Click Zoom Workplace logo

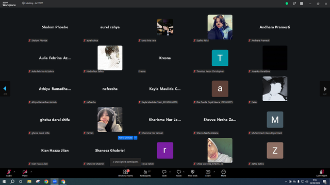click(9, 4)
